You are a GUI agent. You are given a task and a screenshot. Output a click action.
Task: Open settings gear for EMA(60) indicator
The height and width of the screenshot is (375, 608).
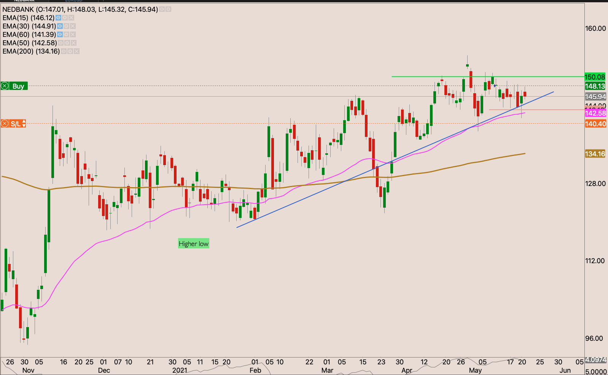pyautogui.click(x=66, y=35)
